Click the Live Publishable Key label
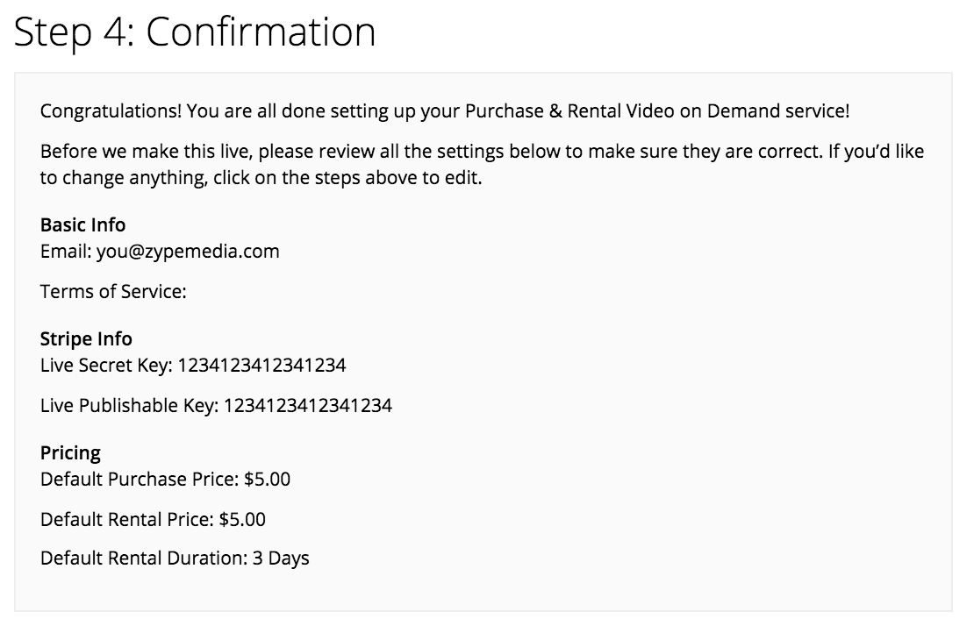 coord(129,406)
